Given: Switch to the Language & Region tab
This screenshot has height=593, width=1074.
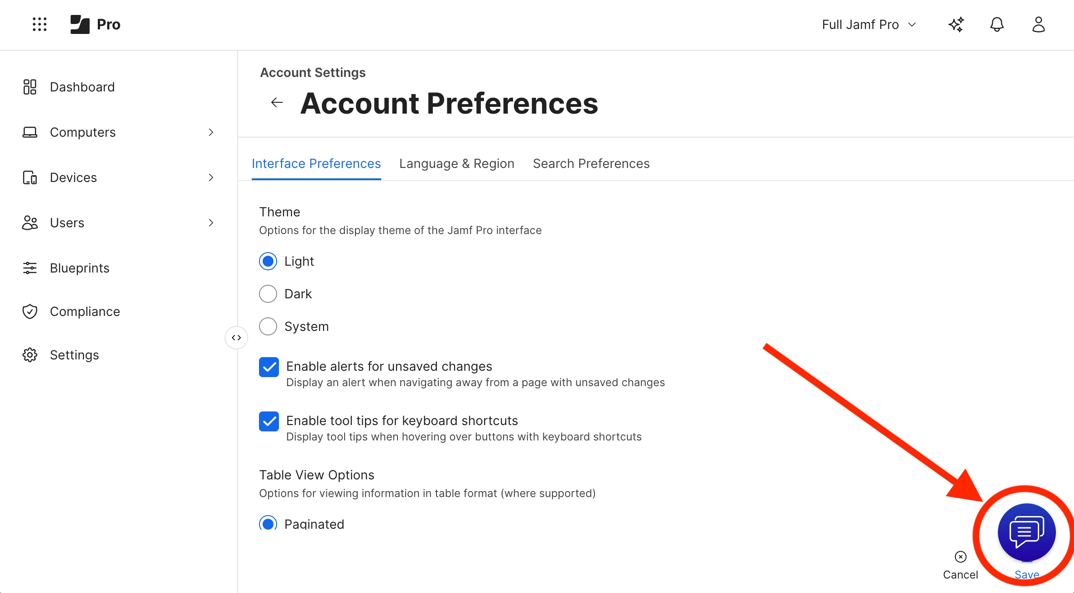Looking at the screenshot, I should pos(456,163).
